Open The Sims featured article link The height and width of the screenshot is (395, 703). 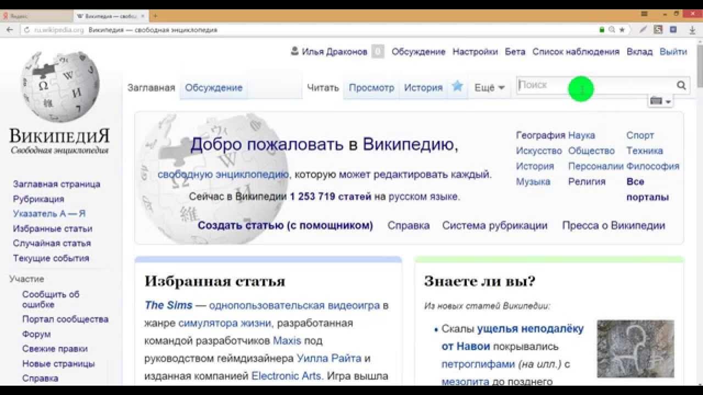click(168, 306)
